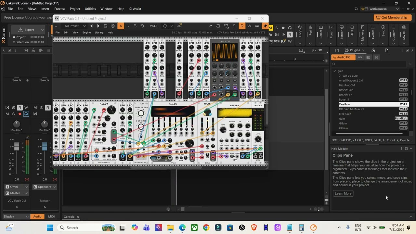The image size is (416, 234).
Task: Open the Media browser folder icon
Action: pyautogui.click(x=337, y=50)
